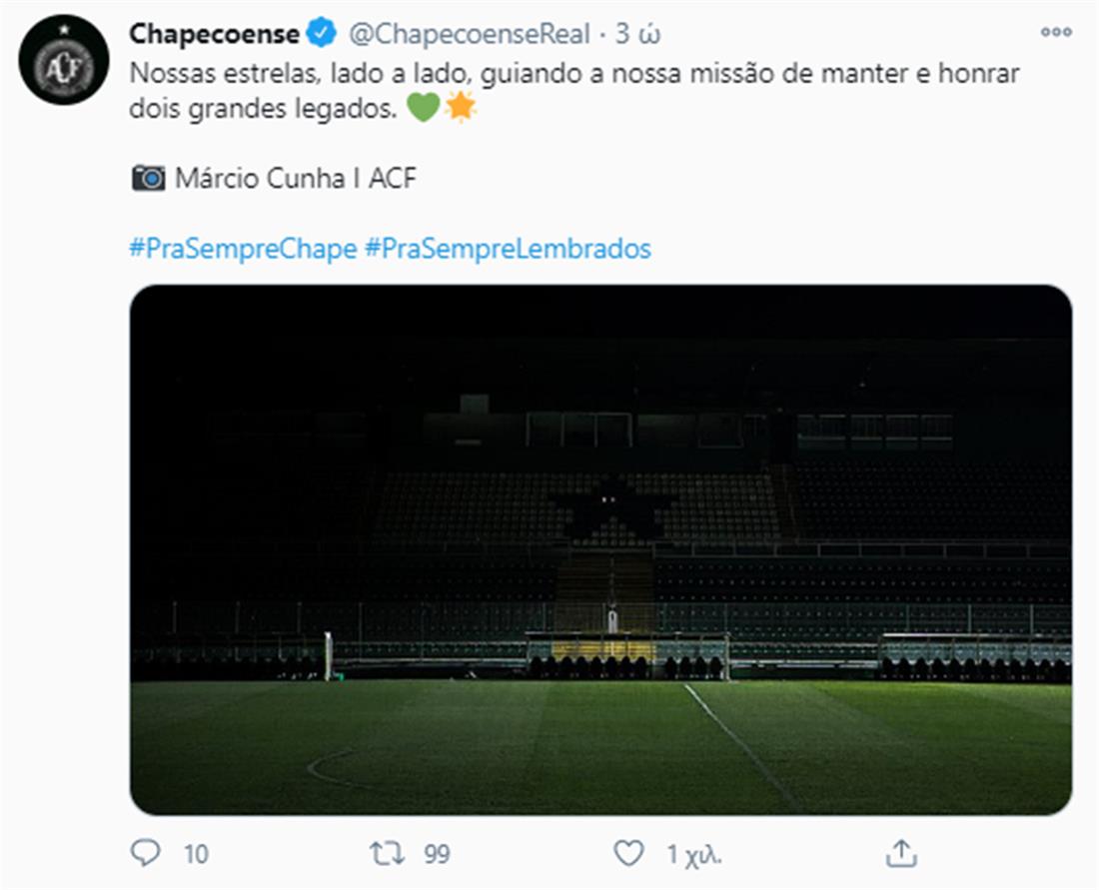Image resolution: width=1099 pixels, height=890 pixels.
Task: Open the tweet's three-dot more options menu
Action: (x=1056, y=32)
